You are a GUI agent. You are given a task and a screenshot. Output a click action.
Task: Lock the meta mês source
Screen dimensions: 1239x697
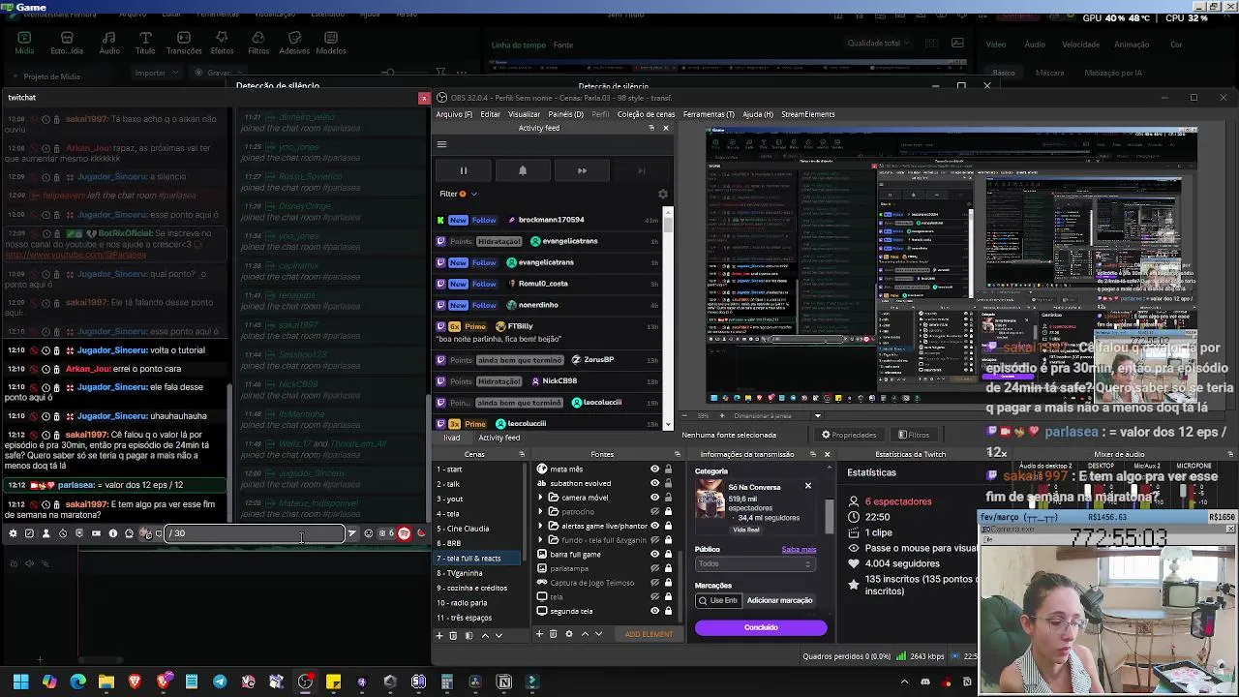click(x=668, y=470)
